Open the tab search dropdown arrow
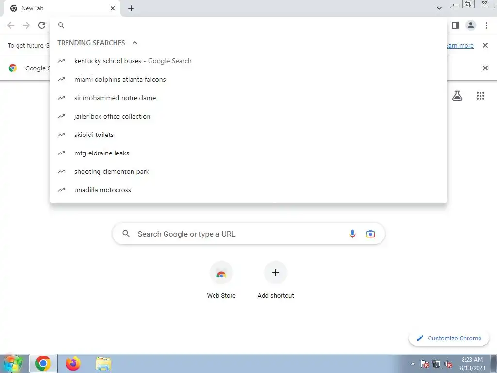Image resolution: width=497 pixels, height=373 pixels. [439, 8]
